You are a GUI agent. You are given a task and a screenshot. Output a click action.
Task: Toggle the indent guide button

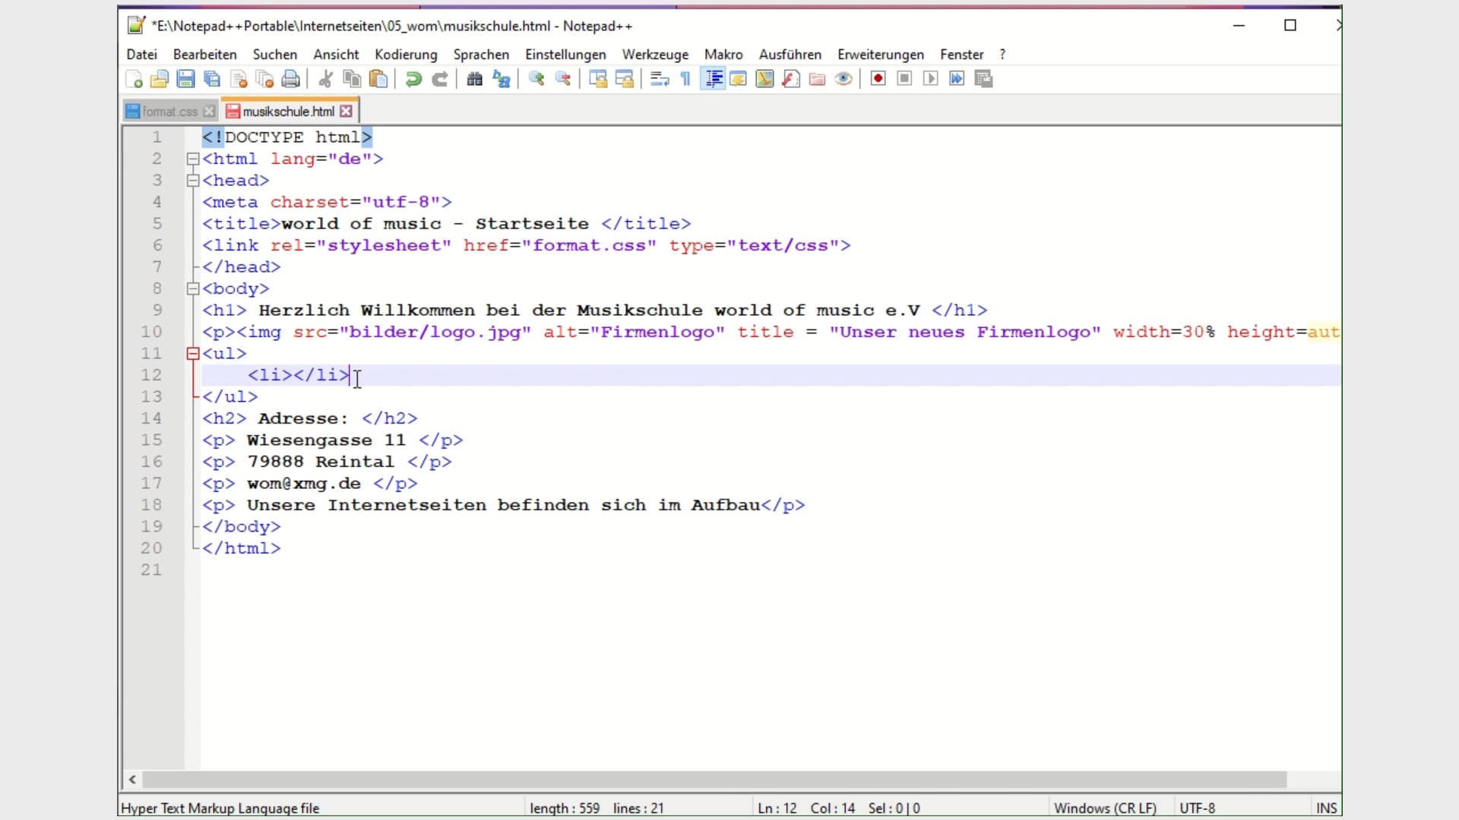[714, 79]
